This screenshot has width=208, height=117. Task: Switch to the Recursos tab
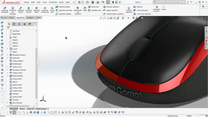point(4,18)
